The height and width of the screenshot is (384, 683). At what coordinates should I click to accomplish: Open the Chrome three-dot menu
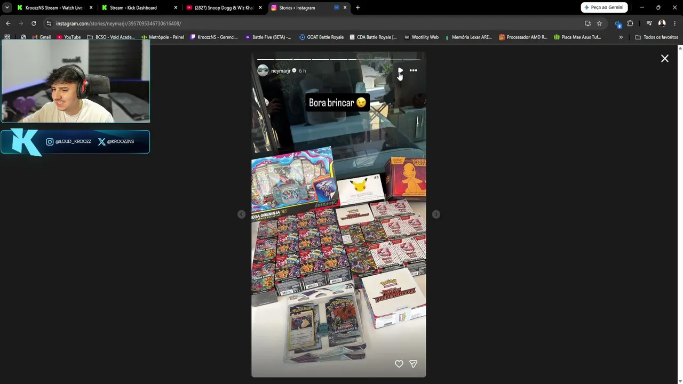click(675, 23)
